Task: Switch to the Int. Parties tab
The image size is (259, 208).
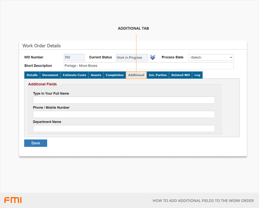Action: 158,75
